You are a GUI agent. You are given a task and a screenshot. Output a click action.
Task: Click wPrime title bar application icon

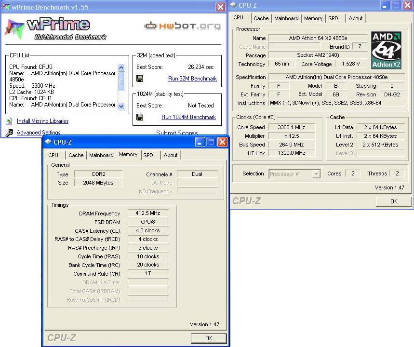point(6,7)
